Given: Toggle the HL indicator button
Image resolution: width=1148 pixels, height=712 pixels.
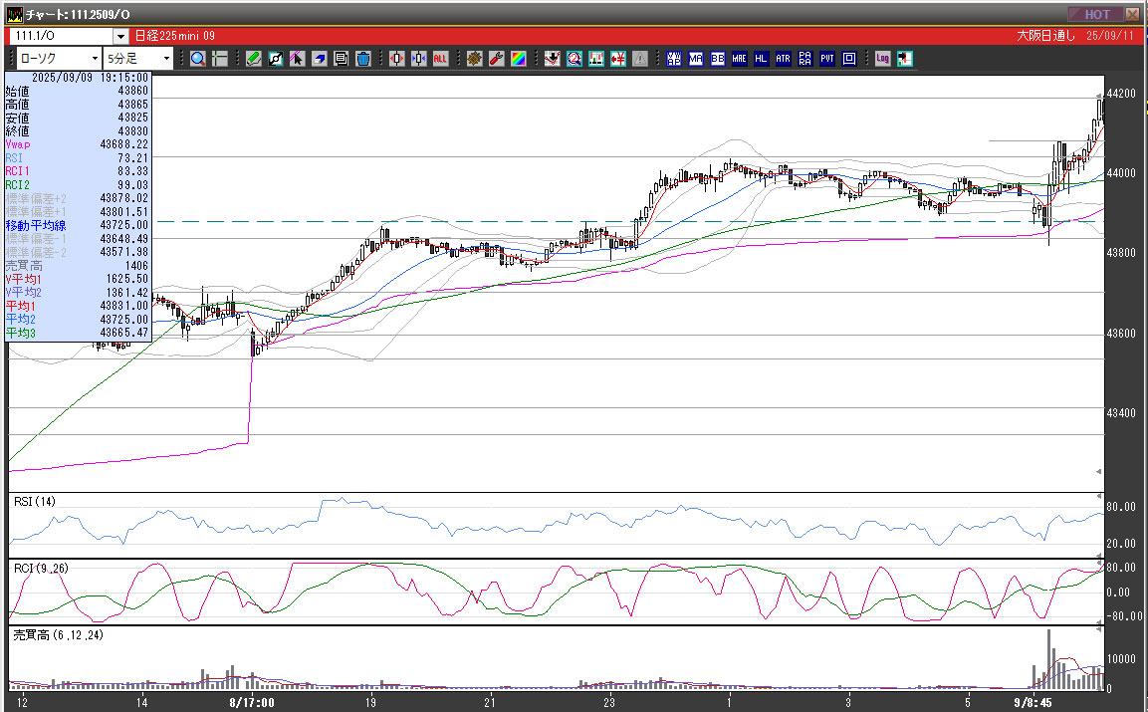Looking at the screenshot, I should [762, 59].
